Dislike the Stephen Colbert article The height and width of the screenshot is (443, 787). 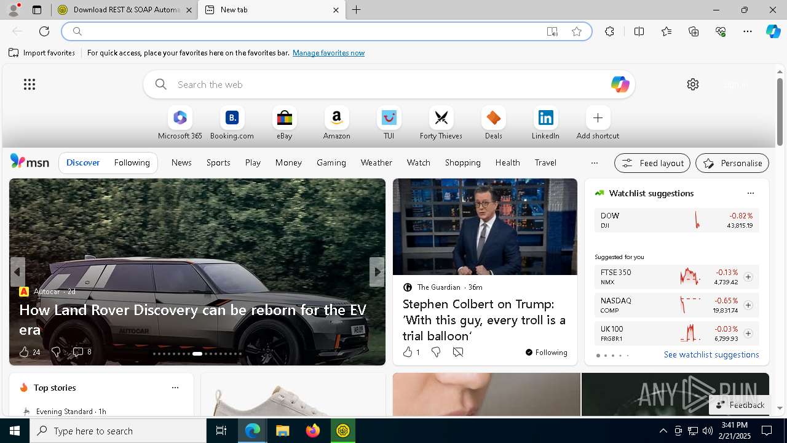[x=436, y=352]
